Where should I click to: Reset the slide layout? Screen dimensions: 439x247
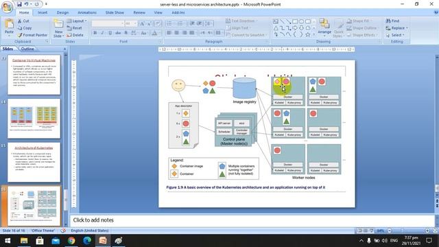point(75,28)
